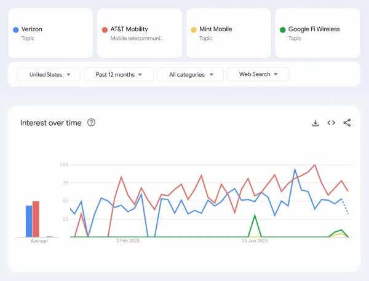Click the red AT&T average bar
Image resolution: width=369 pixels, height=281 pixels.
click(x=36, y=219)
